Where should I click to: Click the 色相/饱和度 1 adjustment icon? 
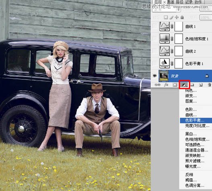pyautogui.click(x=164, y=39)
